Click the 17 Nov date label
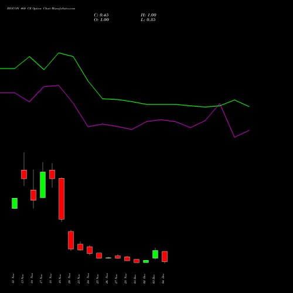 (x=41, y=278)
